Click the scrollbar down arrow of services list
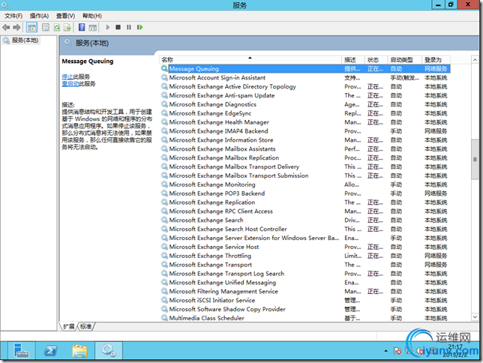Image resolution: width=483 pixels, height=363 pixels. [x=475, y=316]
